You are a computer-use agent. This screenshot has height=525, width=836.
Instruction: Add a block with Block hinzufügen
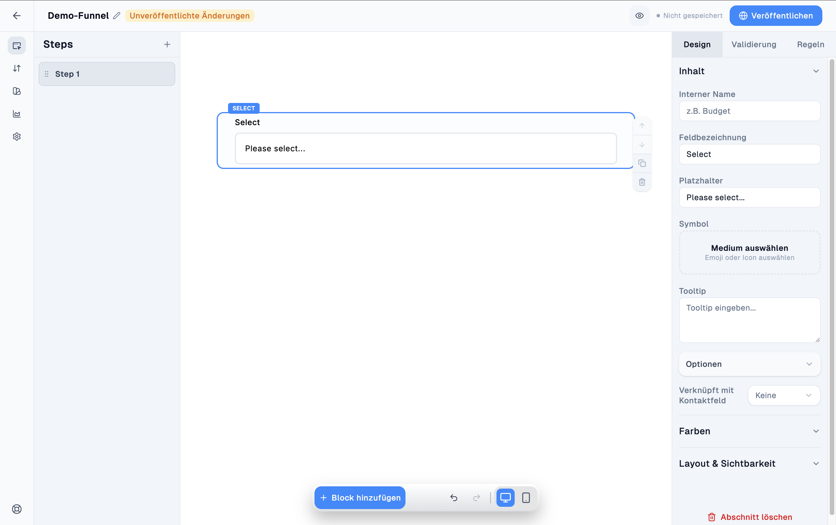(x=360, y=498)
